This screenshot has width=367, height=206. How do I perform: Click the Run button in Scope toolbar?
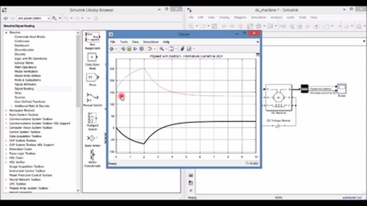(129, 49)
